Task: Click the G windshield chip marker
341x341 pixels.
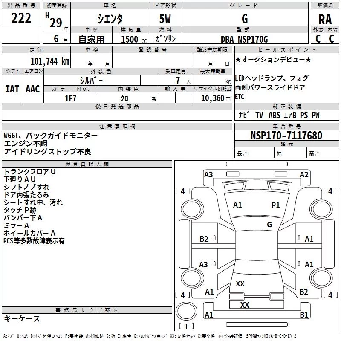Action: (269, 225)
